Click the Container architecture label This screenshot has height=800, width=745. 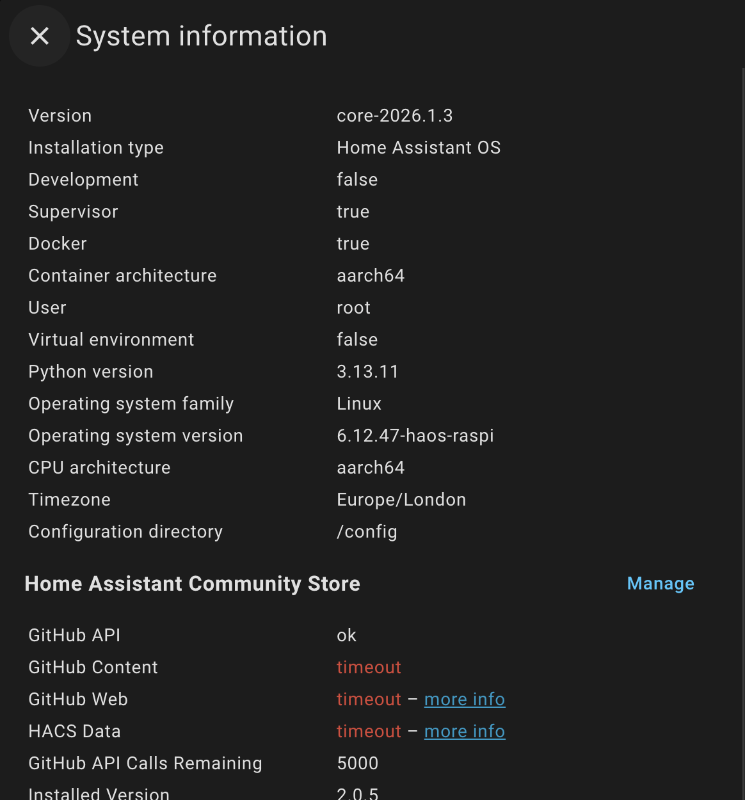123,276
